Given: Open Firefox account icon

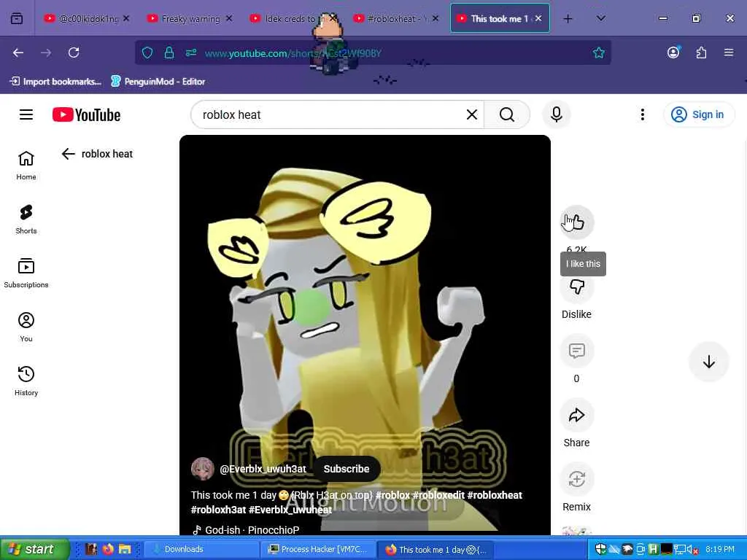Looking at the screenshot, I should click(x=673, y=52).
